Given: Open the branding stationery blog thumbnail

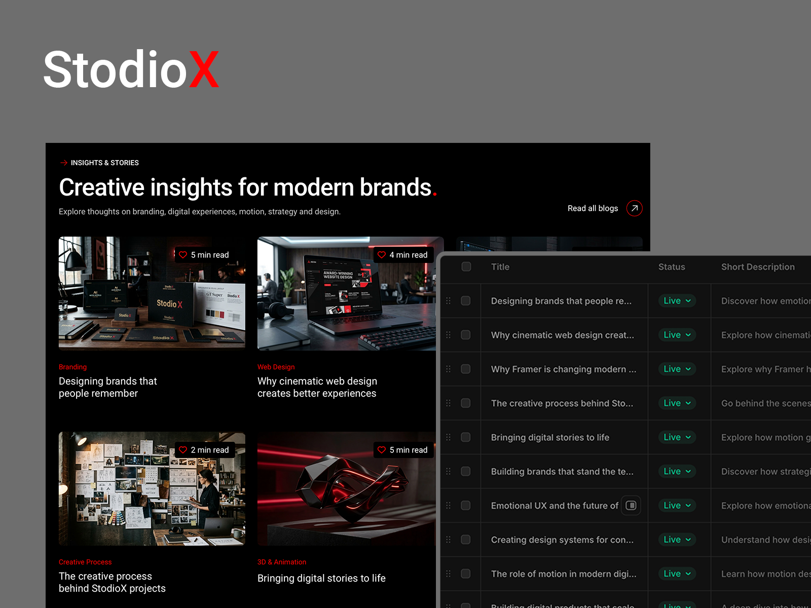Looking at the screenshot, I should coord(152,293).
